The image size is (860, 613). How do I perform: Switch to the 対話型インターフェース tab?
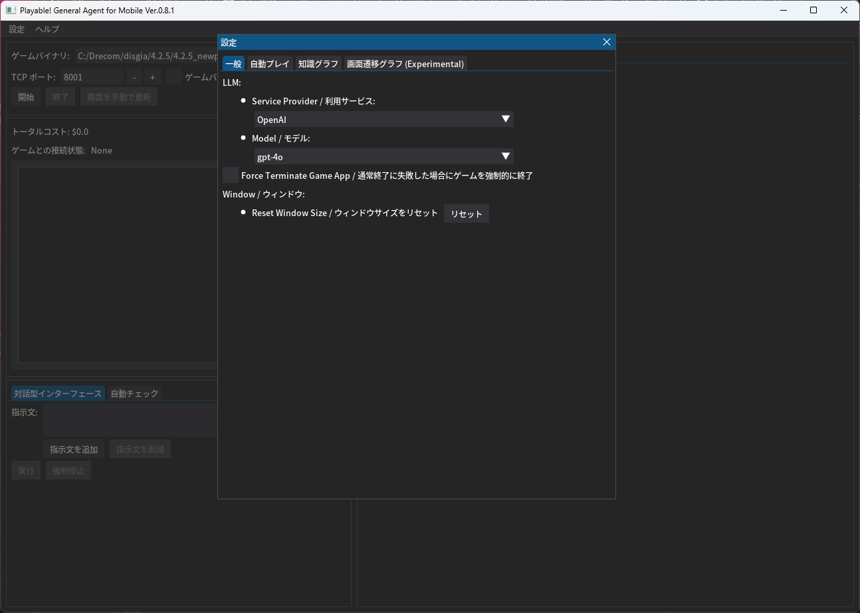coord(58,394)
